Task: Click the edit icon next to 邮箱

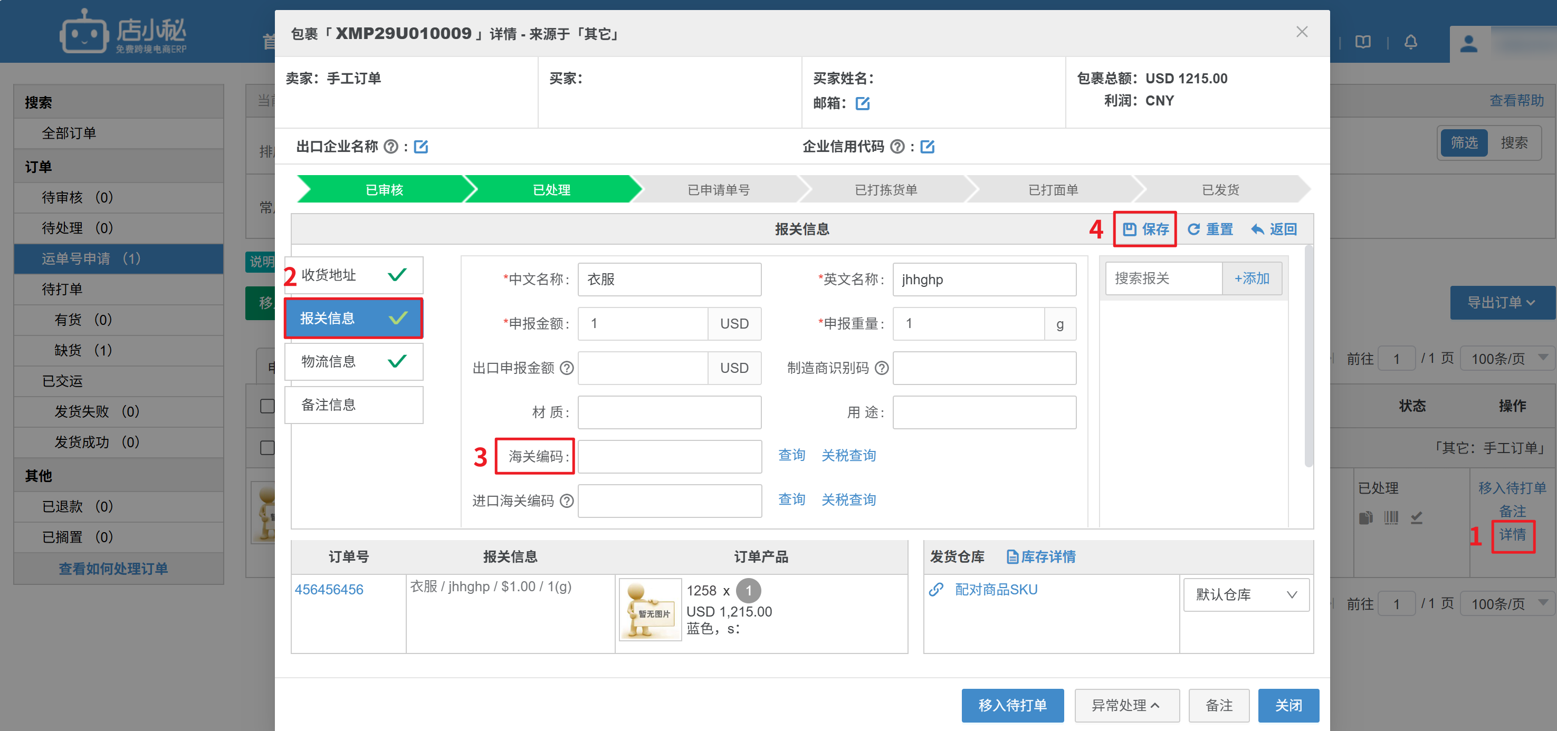Action: tap(862, 103)
